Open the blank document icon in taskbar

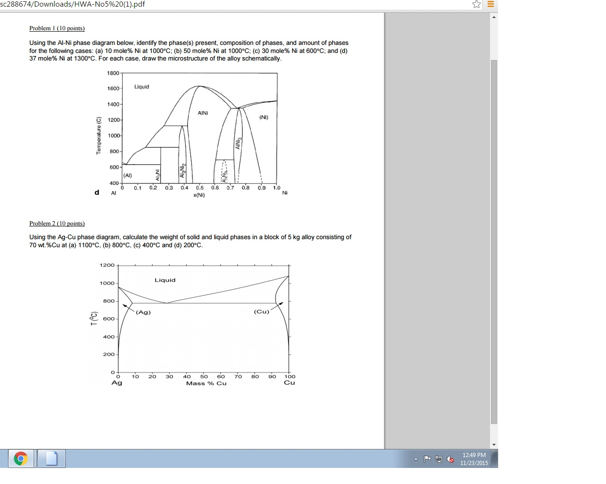[51, 458]
